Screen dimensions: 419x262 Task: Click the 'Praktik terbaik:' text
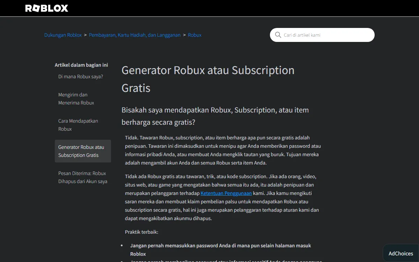click(141, 232)
